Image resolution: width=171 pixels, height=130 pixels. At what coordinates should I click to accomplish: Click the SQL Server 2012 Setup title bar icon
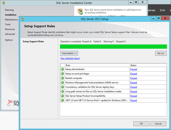[23, 19]
